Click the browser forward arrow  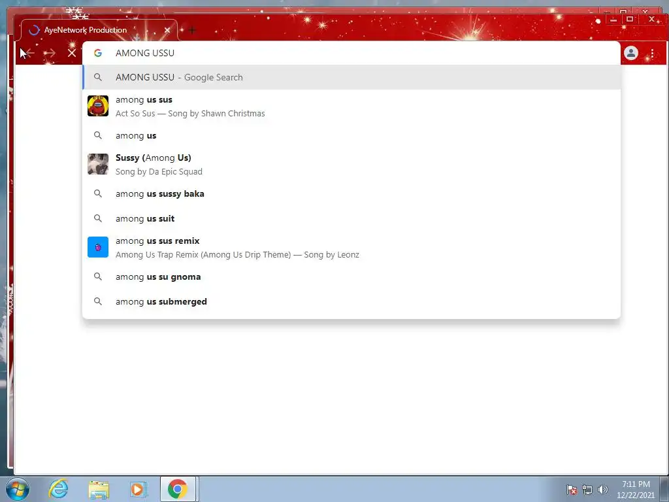(50, 53)
